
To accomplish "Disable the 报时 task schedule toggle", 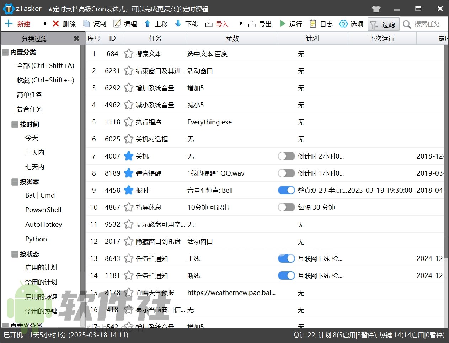I will pyautogui.click(x=286, y=190).
